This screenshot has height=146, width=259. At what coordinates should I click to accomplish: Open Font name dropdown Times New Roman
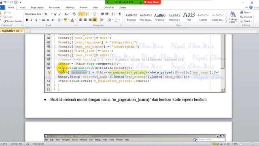coord(43,14)
